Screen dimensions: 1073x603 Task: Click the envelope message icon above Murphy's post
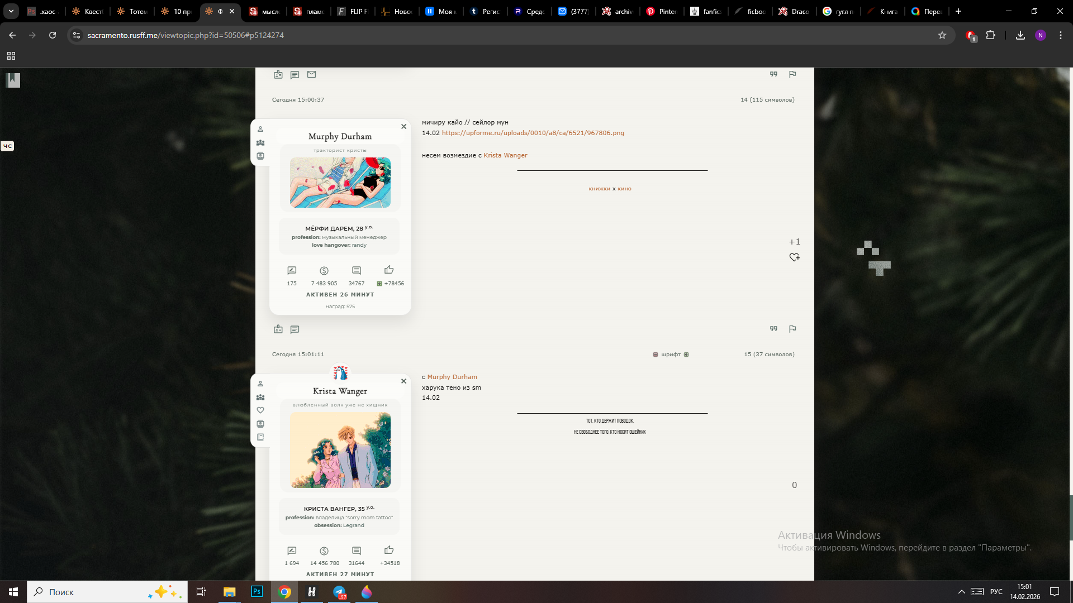(311, 74)
